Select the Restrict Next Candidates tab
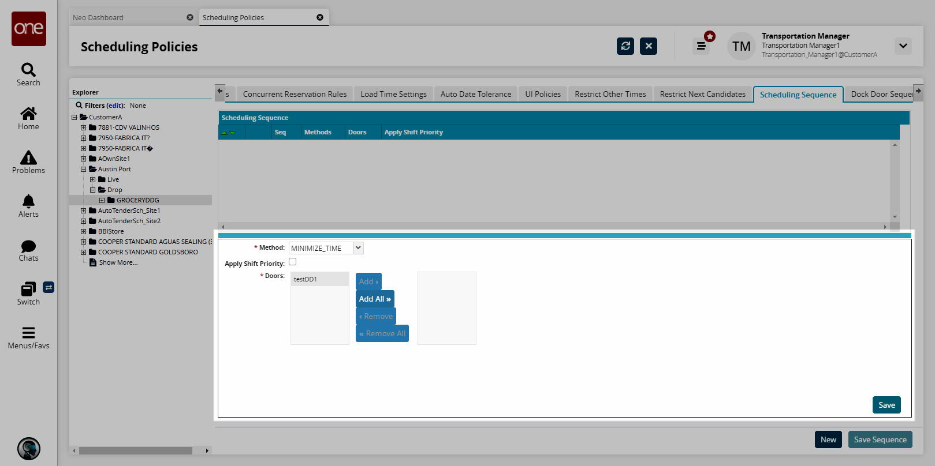 click(703, 94)
